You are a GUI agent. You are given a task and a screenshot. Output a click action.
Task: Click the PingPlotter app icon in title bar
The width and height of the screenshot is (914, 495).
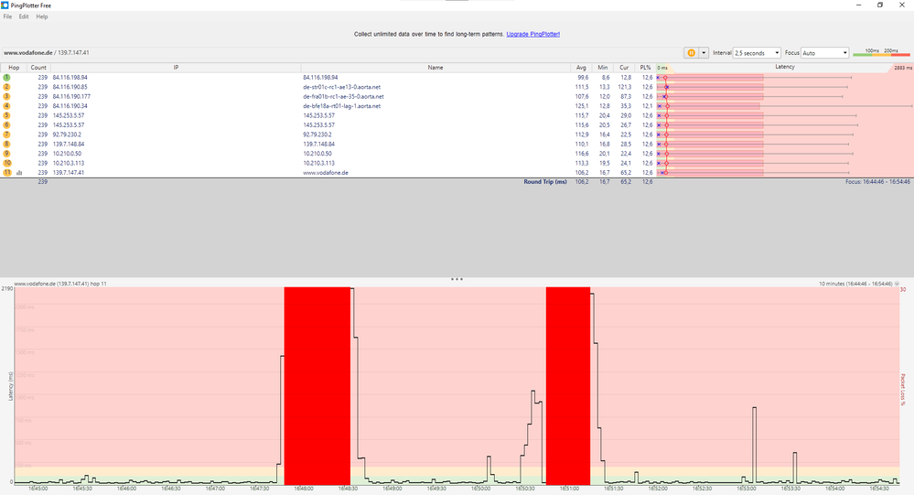(5, 5)
